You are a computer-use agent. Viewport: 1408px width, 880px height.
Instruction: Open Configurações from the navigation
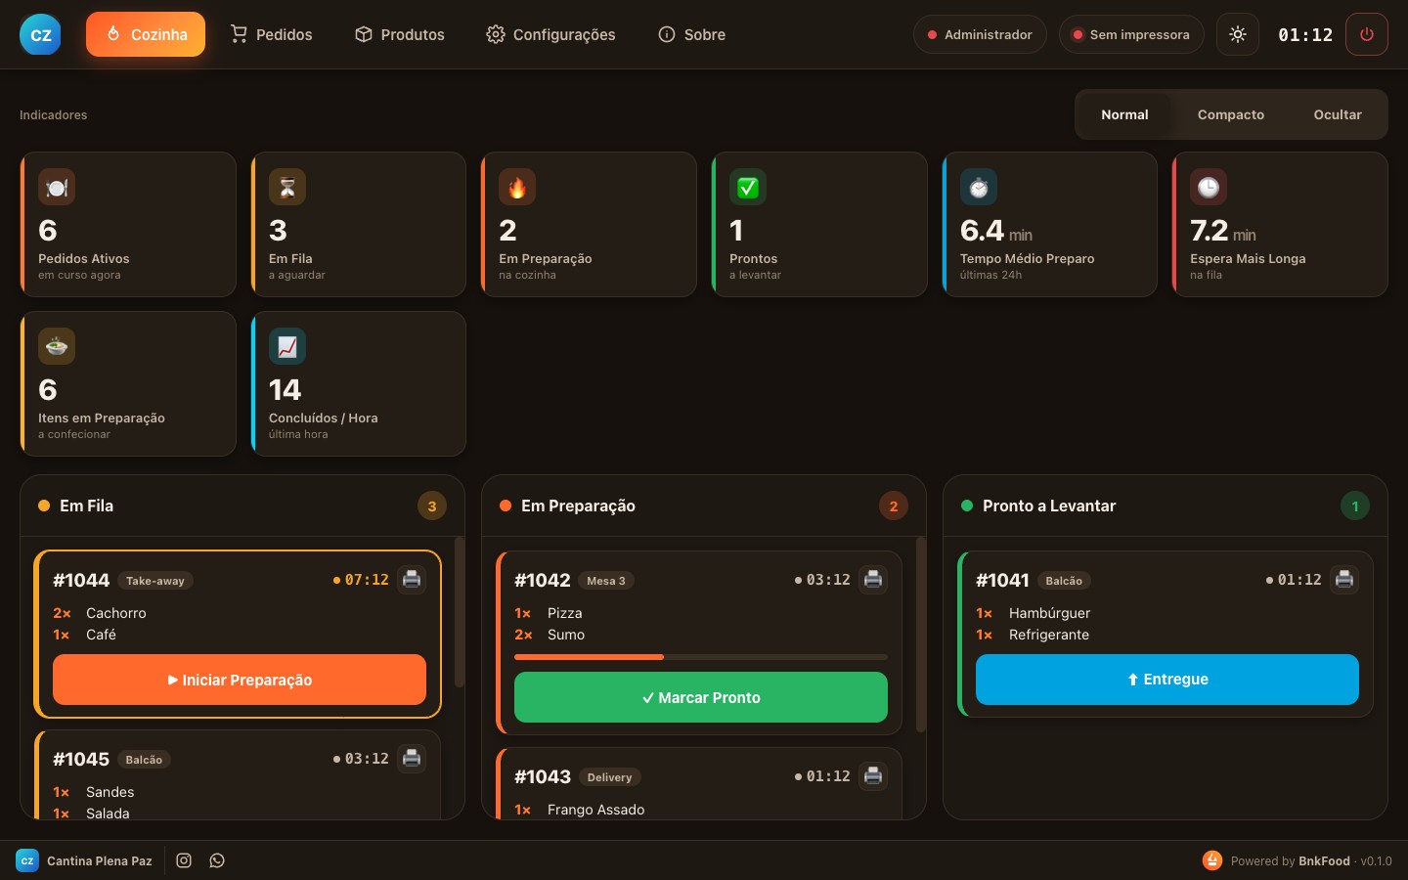click(x=550, y=34)
